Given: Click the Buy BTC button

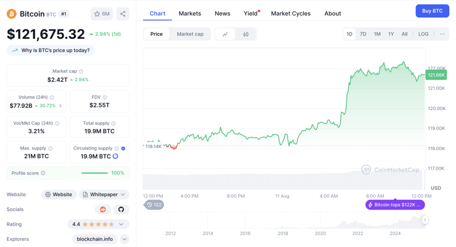Looking at the screenshot, I should (x=432, y=11).
